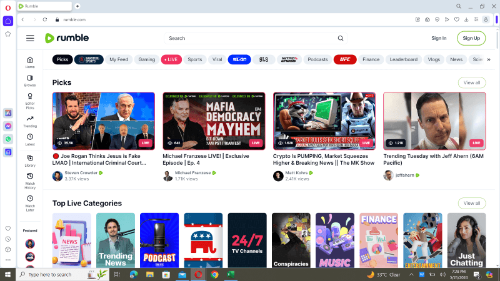Open the Mafia Democracy Mayhem video thumbnail
This screenshot has width=500, height=281.
[214, 121]
